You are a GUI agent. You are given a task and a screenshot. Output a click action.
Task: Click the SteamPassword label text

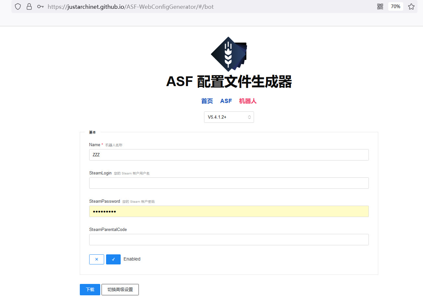click(104, 201)
